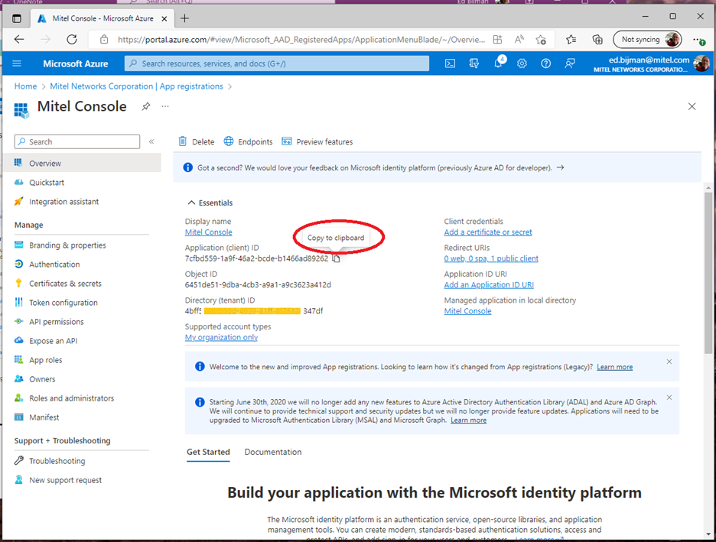Open Add an Application ID URI link
This screenshot has width=716, height=542.
point(488,285)
